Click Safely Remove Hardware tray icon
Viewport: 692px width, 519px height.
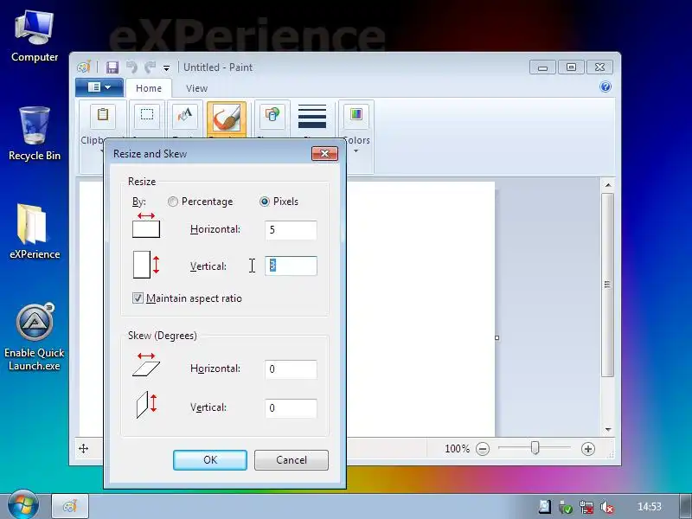566,508
